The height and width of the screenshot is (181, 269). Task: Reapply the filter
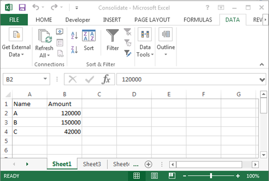click(x=128, y=43)
